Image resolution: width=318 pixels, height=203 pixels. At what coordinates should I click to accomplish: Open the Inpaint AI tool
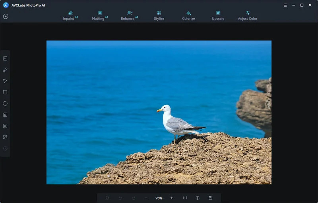click(70, 15)
